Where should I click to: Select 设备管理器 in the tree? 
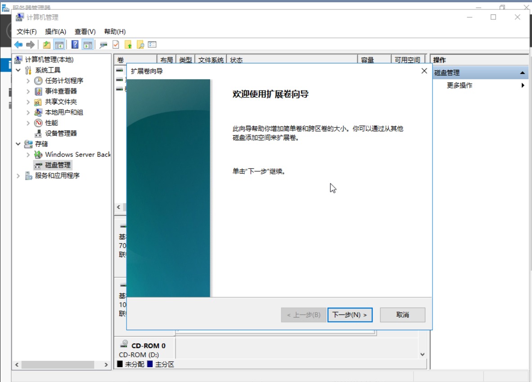pos(61,133)
